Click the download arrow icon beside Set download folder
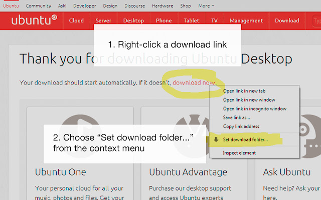This screenshot has width=321, height=200. click(216, 139)
